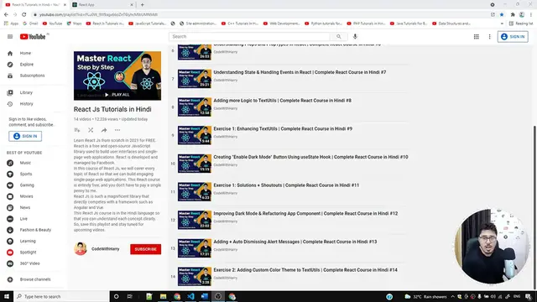Viewport: 537px width, 302px height.
Task: Open the Site administration bookmark
Action: [198, 23]
